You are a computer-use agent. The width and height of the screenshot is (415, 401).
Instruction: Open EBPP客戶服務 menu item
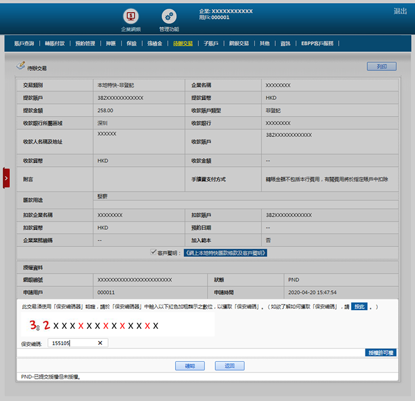(x=321, y=43)
